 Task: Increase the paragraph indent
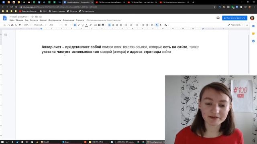(x=147, y=25)
